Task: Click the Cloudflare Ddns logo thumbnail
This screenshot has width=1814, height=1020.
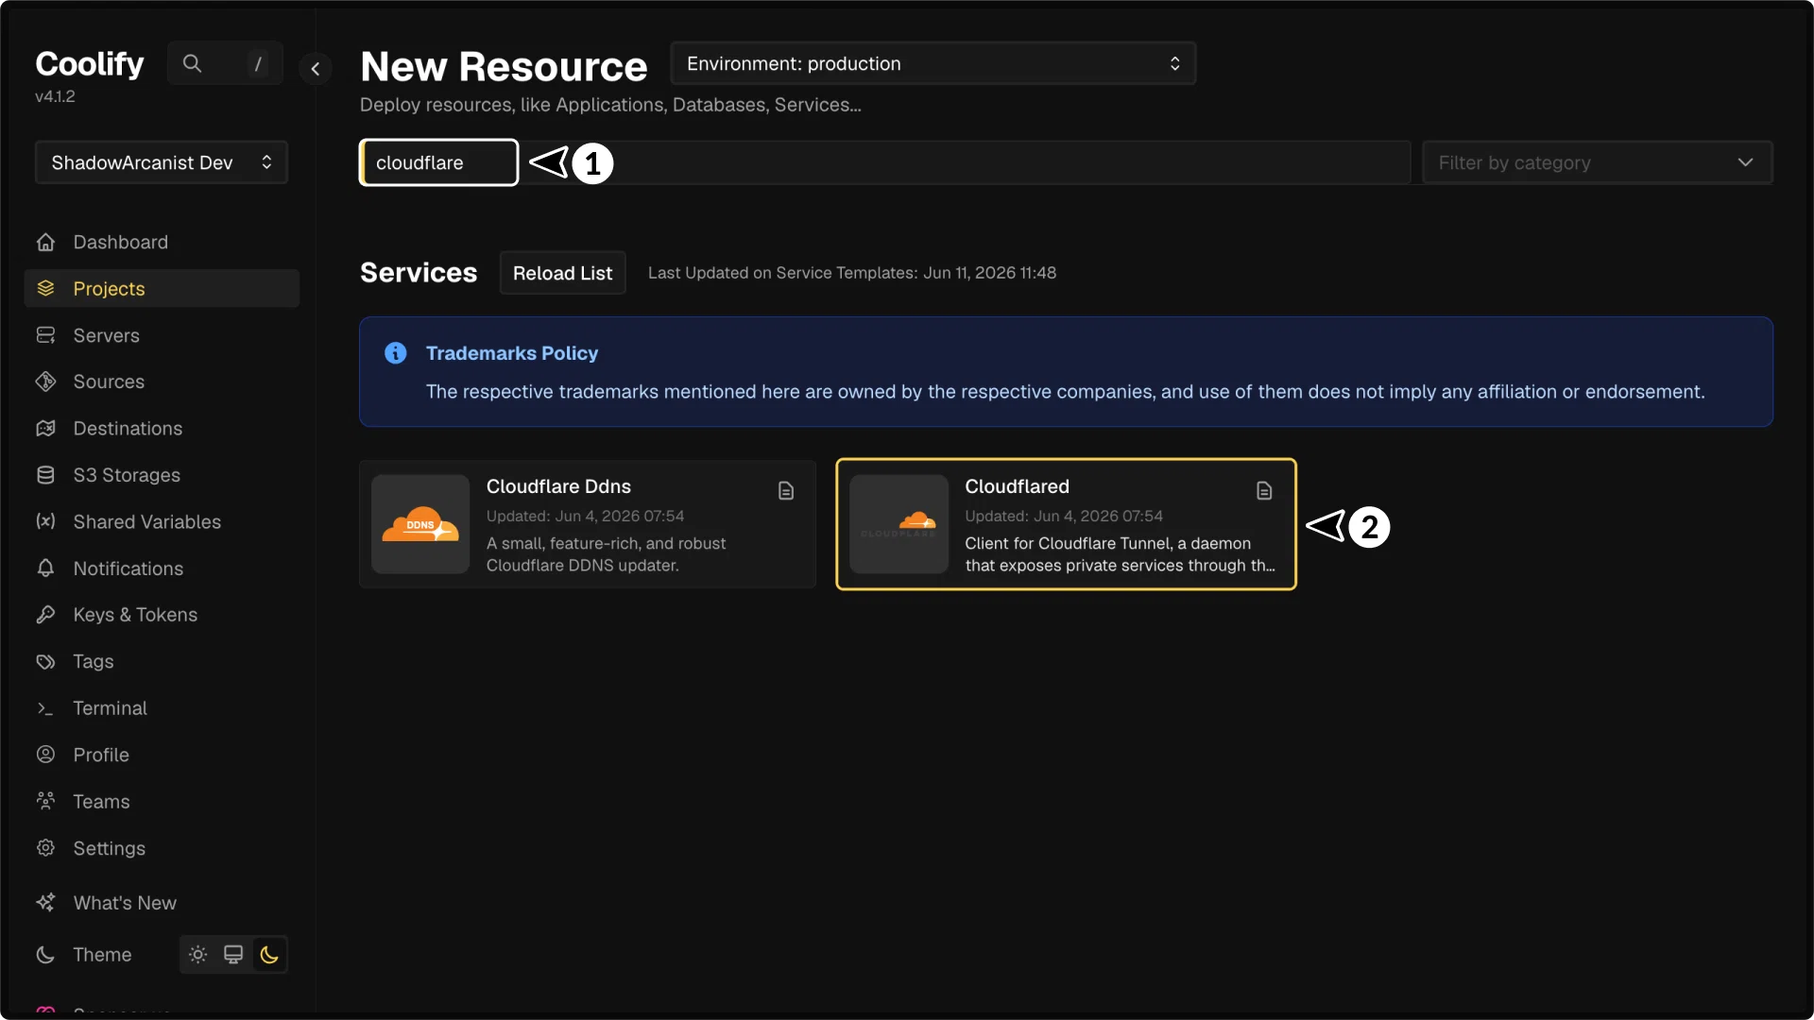Action: click(420, 524)
